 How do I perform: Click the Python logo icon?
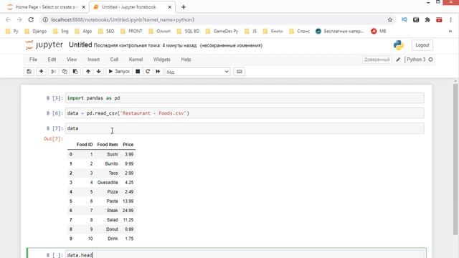399,45
